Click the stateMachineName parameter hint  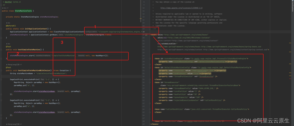[x=43, y=55]
